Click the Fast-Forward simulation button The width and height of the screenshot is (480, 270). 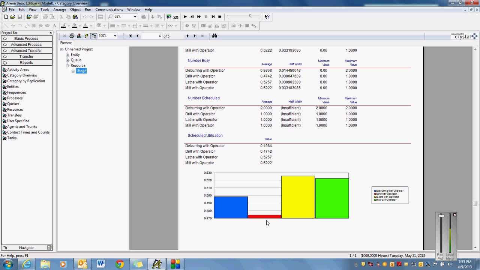click(x=199, y=17)
